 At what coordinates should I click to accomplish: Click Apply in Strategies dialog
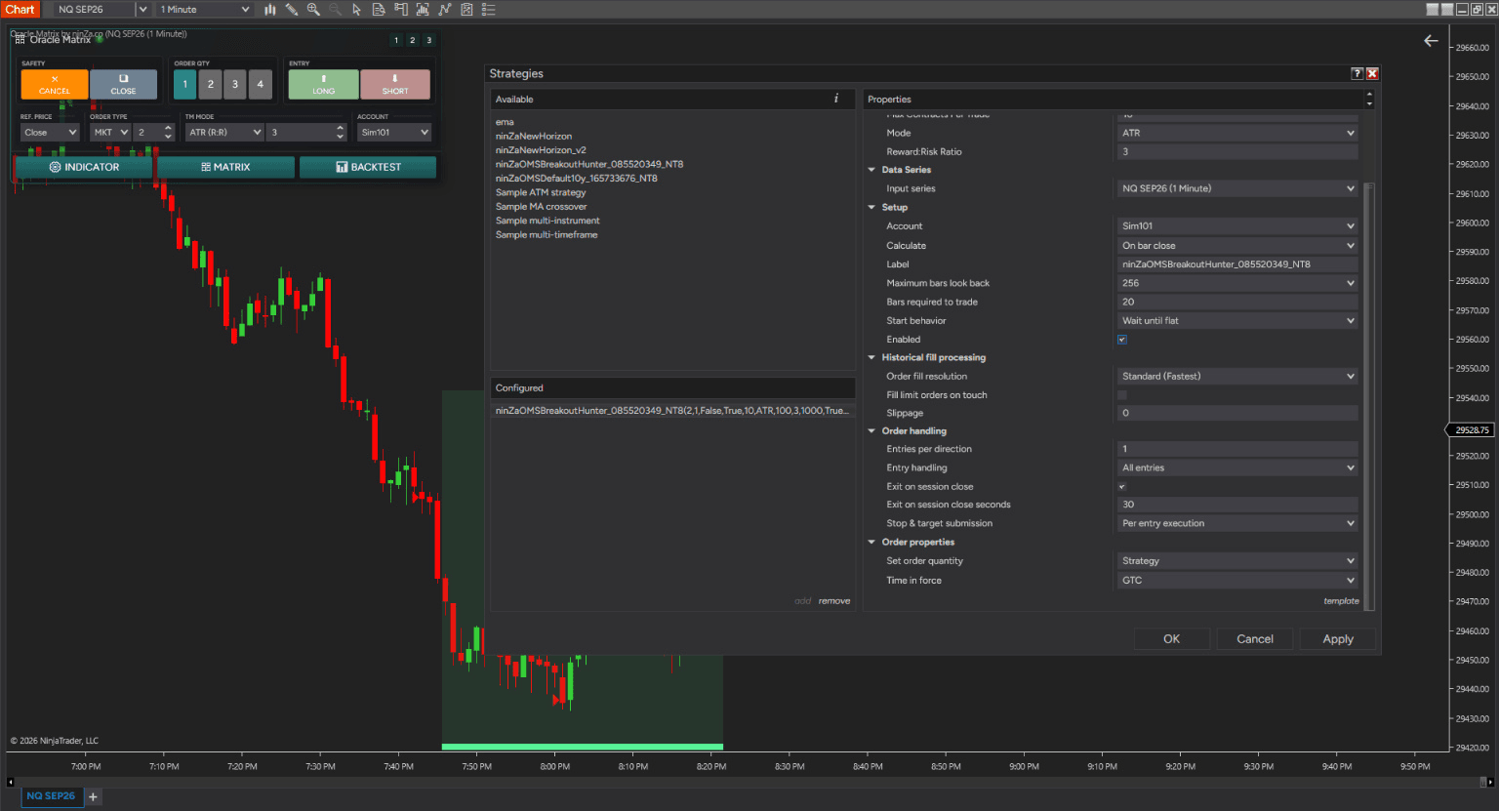(x=1338, y=639)
